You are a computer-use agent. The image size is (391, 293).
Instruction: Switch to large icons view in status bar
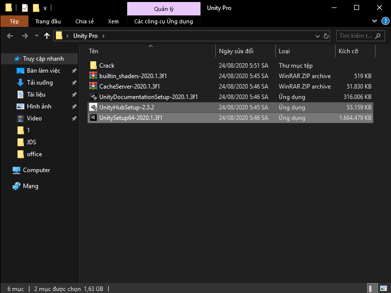383,288
